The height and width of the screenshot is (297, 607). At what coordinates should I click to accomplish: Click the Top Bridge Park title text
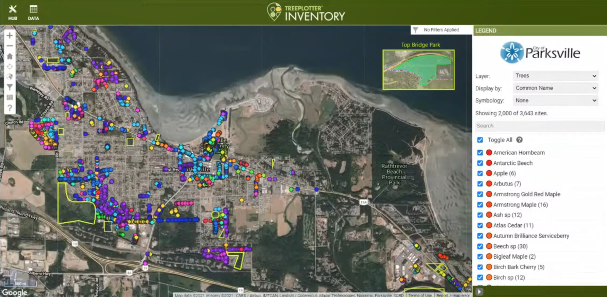420,45
